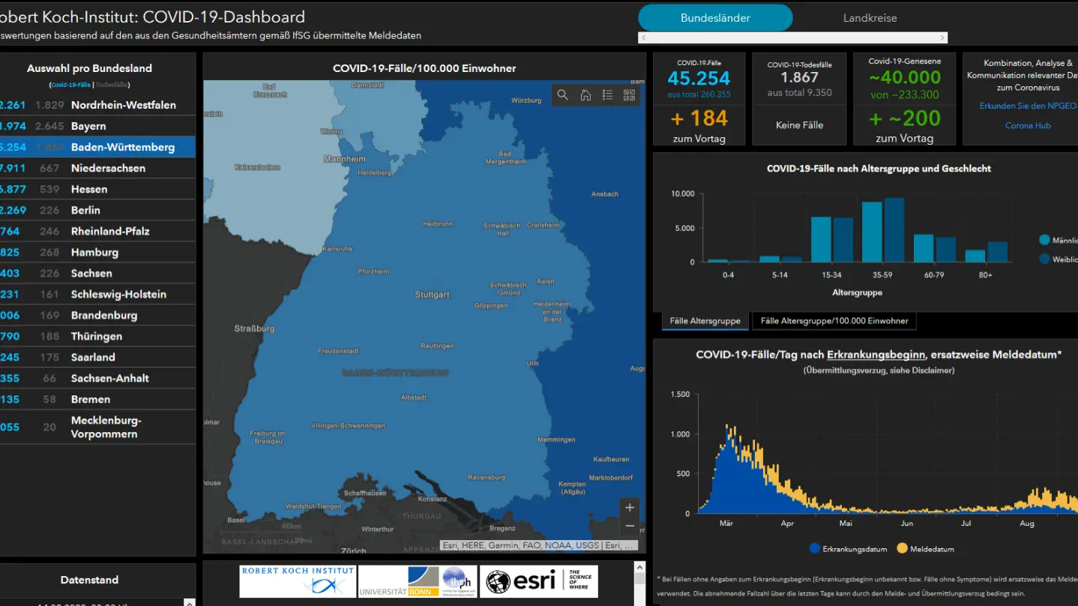Toggle Männlich series in age chart
The image size is (1078, 606).
point(1058,240)
